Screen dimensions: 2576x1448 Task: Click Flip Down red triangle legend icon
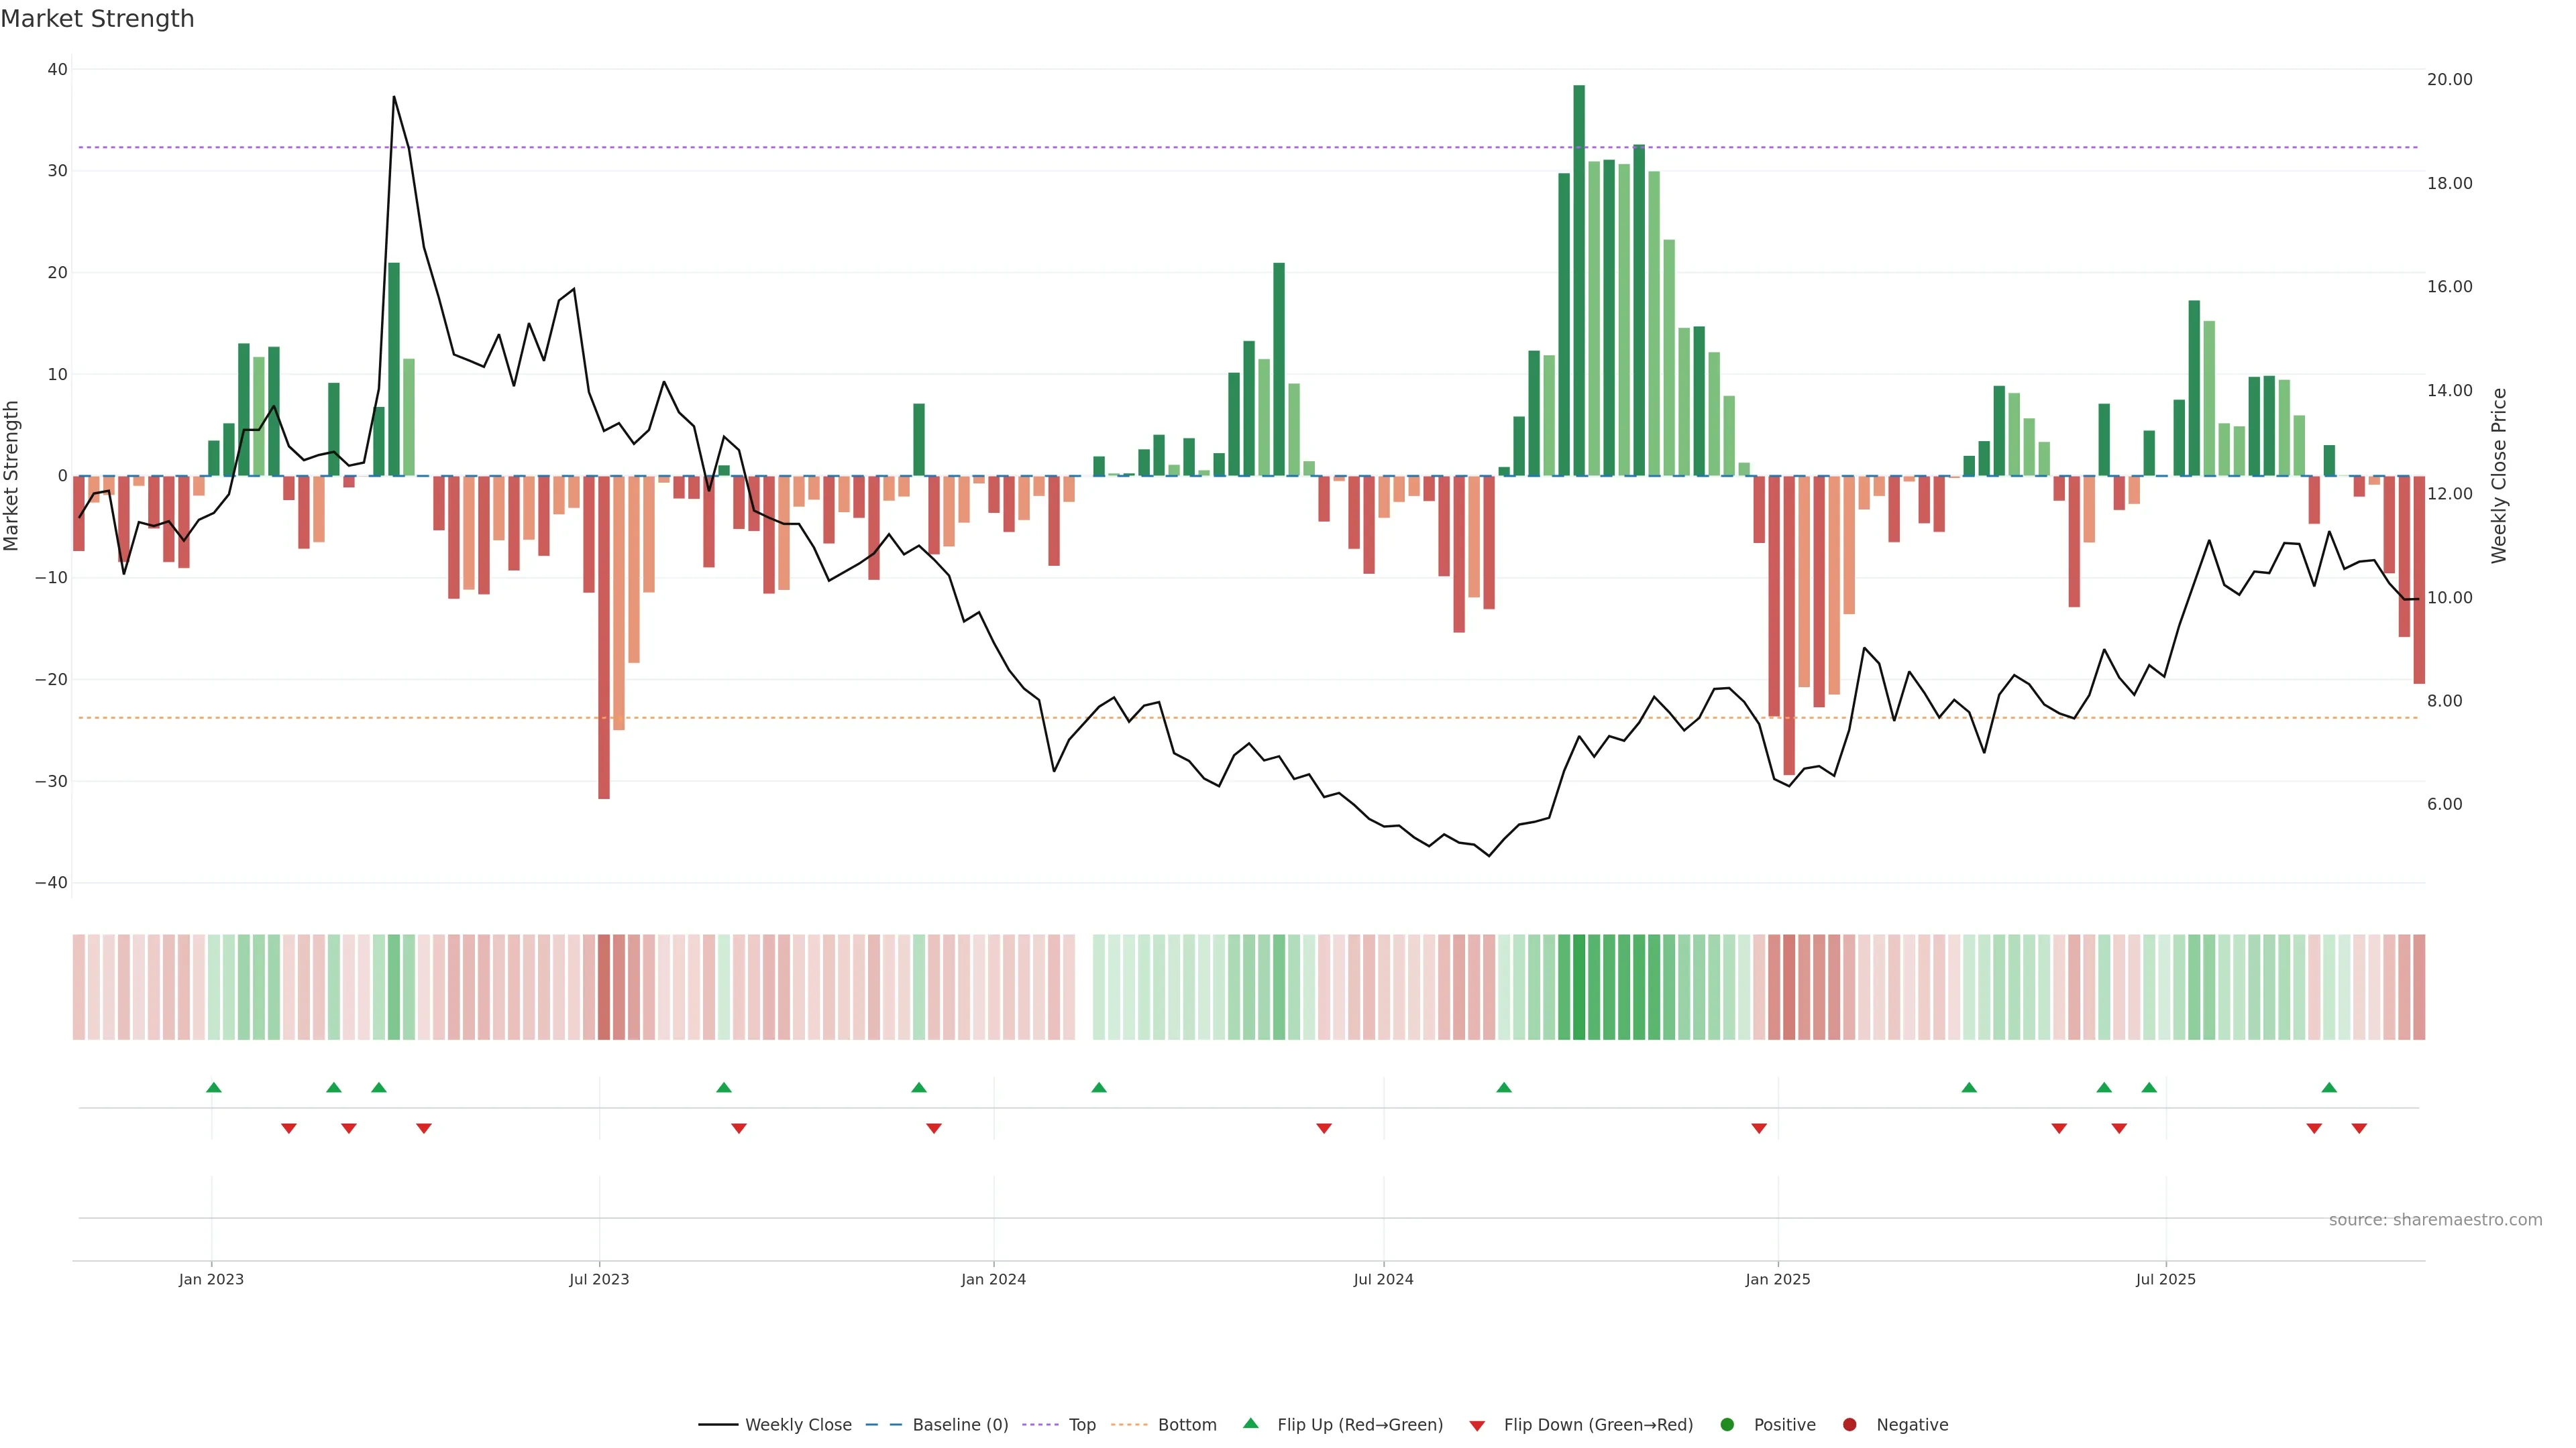point(1477,1426)
